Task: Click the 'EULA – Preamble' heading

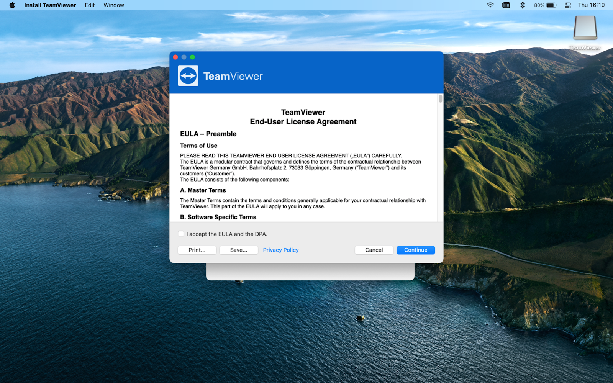Action: coord(208,134)
